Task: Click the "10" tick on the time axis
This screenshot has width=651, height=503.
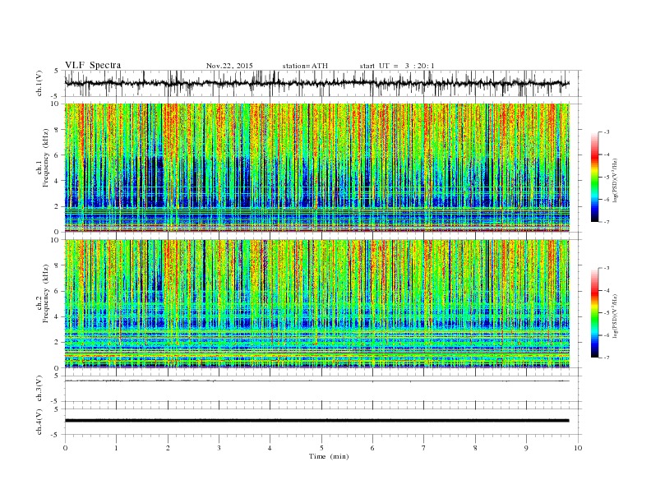Action: [578, 448]
